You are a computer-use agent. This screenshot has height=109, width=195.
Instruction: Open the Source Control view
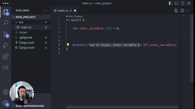tap(5, 34)
